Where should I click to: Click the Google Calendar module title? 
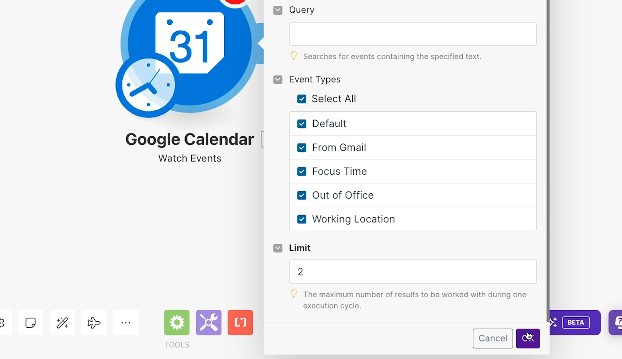pyautogui.click(x=190, y=139)
